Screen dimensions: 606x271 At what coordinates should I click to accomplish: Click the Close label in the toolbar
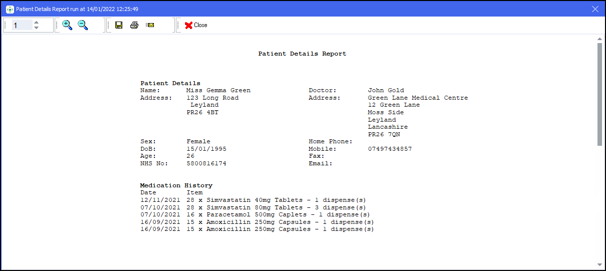click(200, 25)
